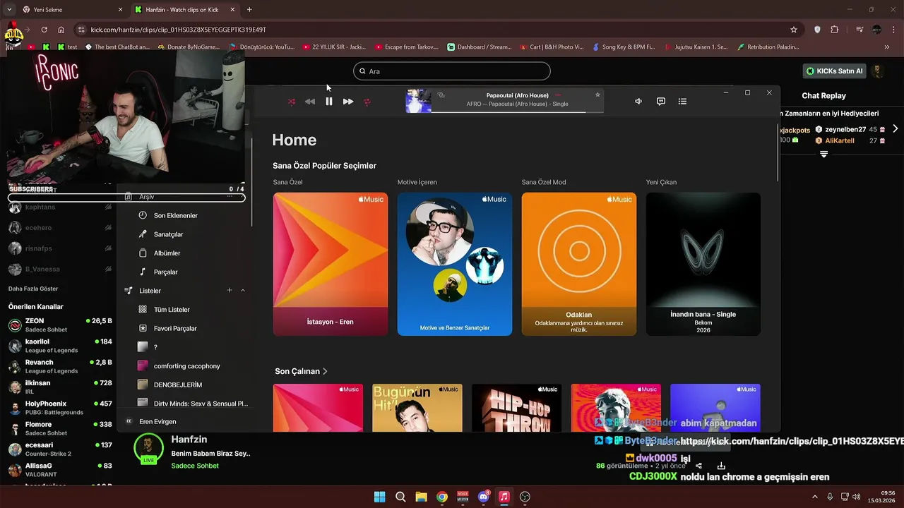Expand the Son Çalınan section arrow
Screen dimensions: 904x508
click(325, 371)
